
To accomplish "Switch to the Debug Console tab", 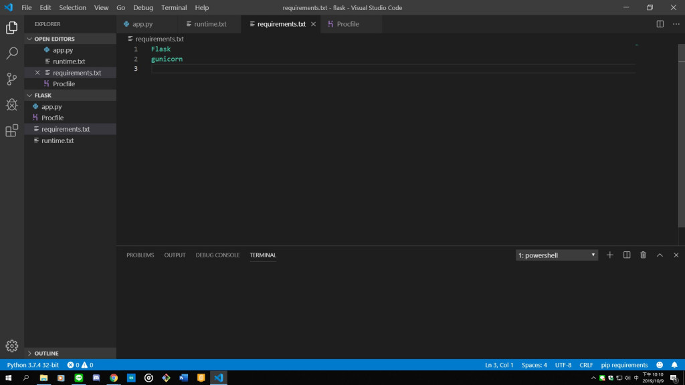I will click(217, 255).
